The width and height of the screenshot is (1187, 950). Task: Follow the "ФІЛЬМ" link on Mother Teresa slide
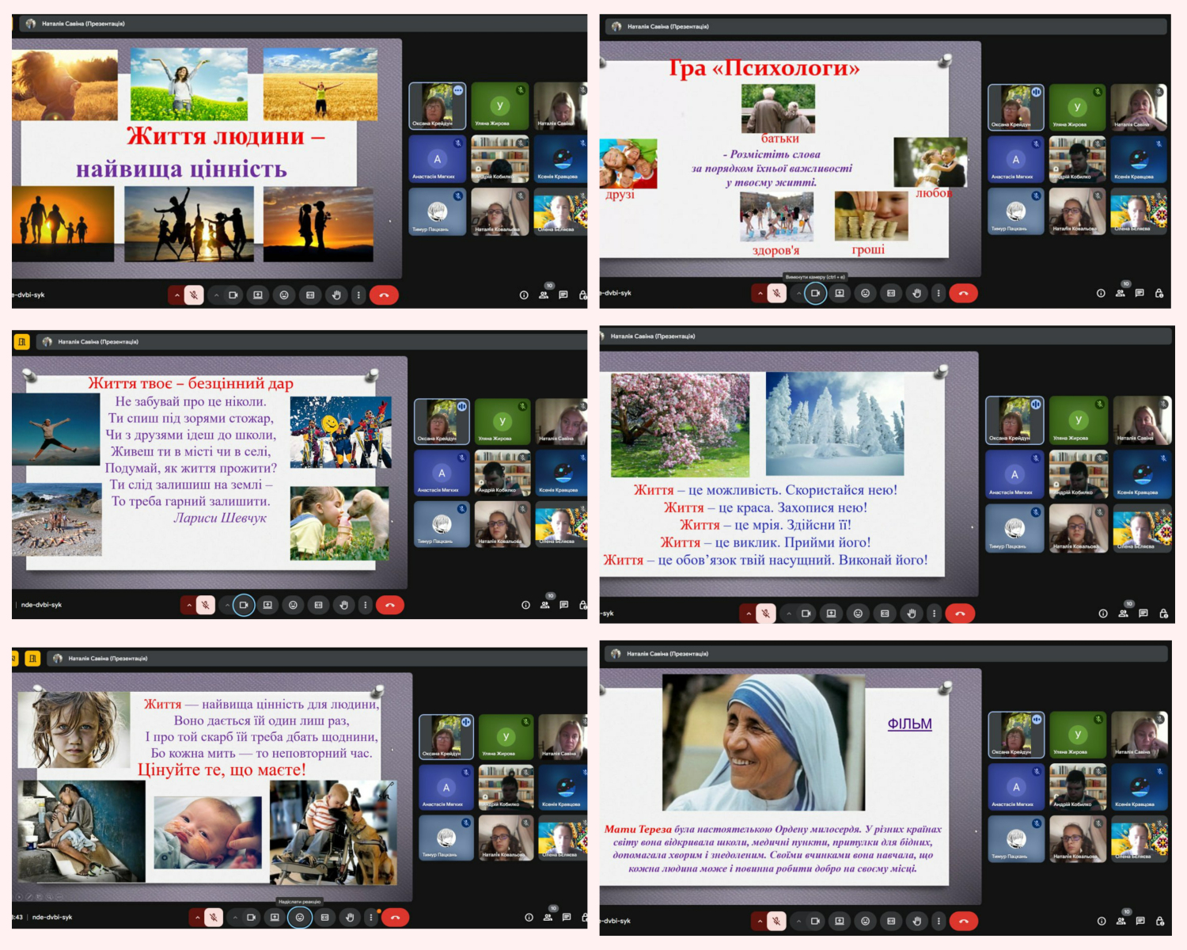pos(909,724)
